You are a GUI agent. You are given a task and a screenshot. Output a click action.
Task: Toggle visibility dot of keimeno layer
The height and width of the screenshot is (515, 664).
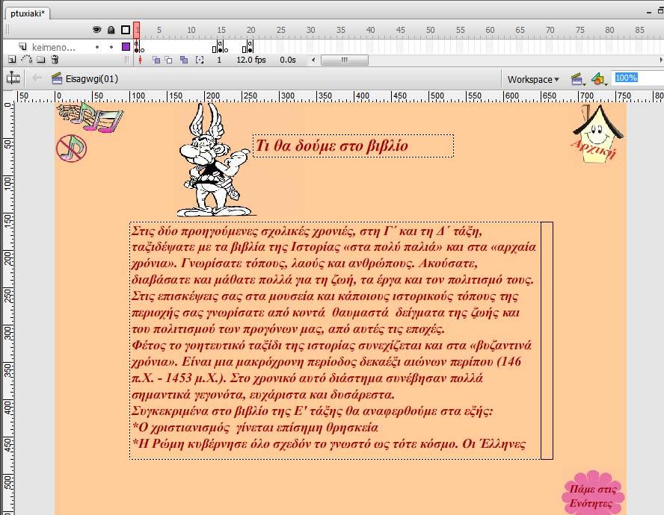click(97, 47)
